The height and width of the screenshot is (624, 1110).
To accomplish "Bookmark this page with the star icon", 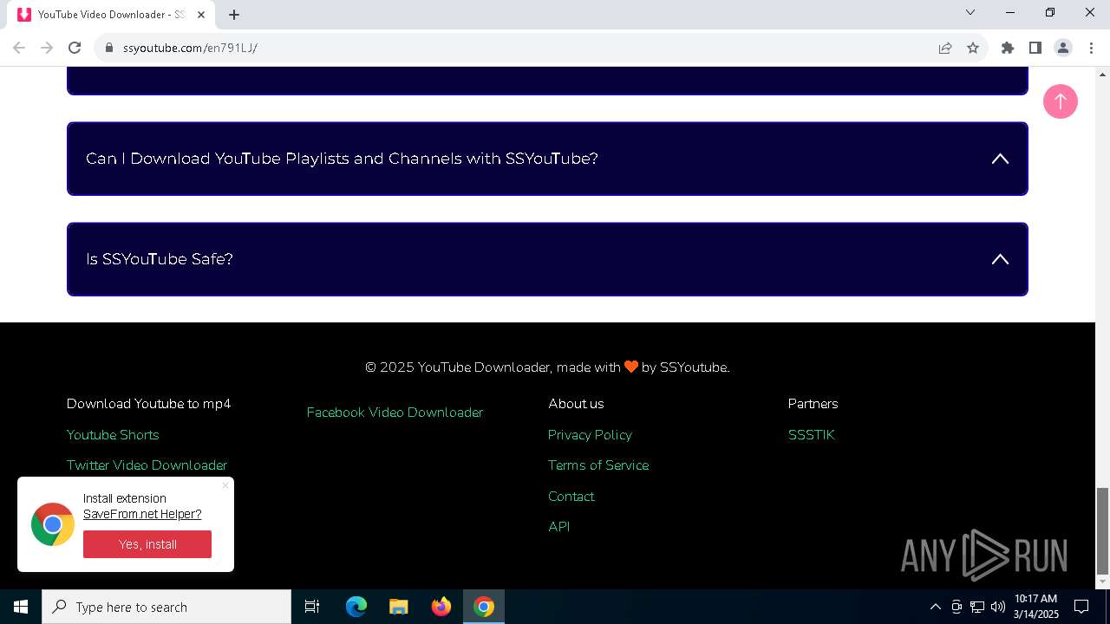I will click(x=973, y=48).
